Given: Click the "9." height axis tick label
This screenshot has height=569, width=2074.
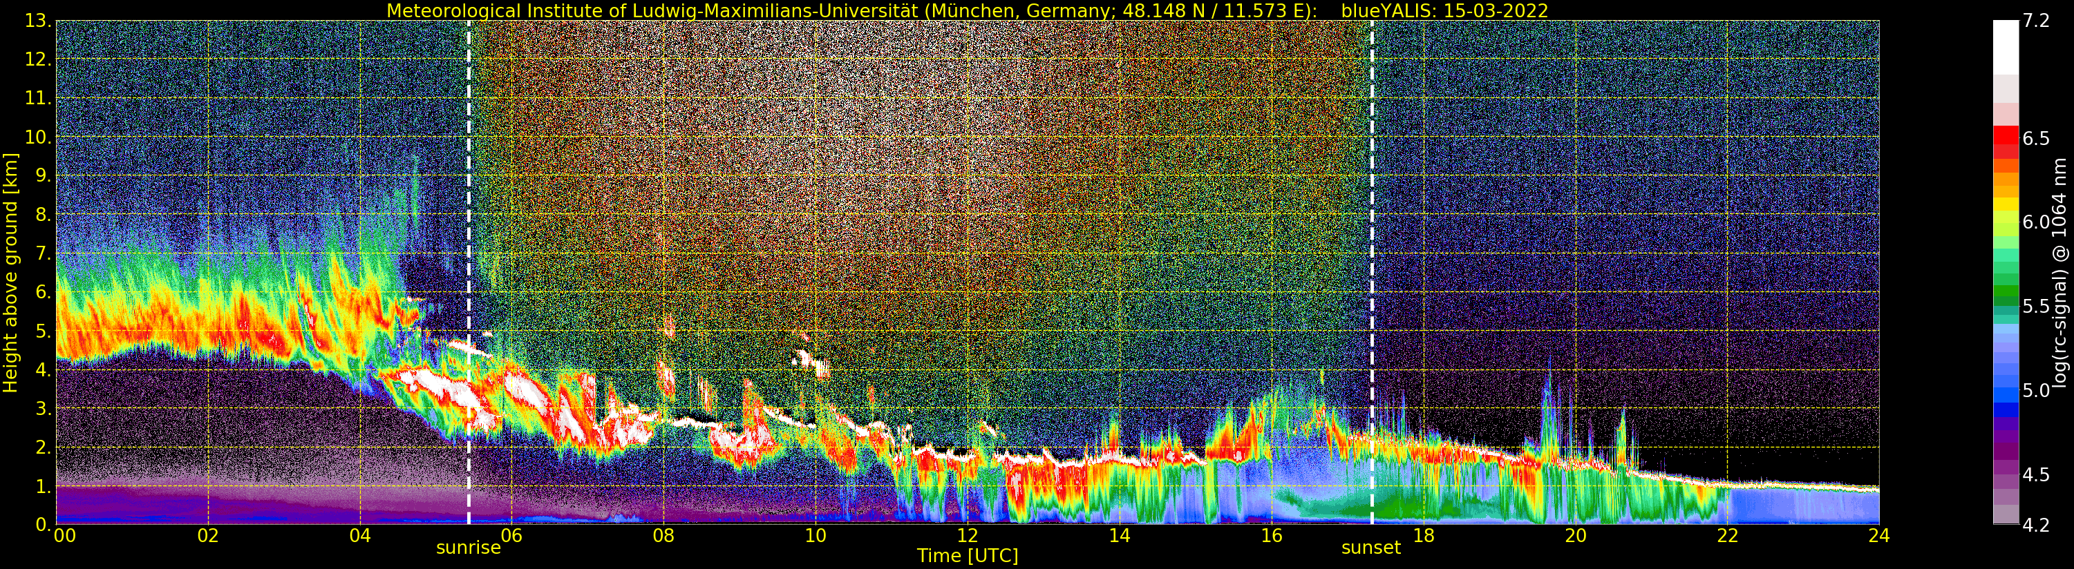Looking at the screenshot, I should click(44, 176).
